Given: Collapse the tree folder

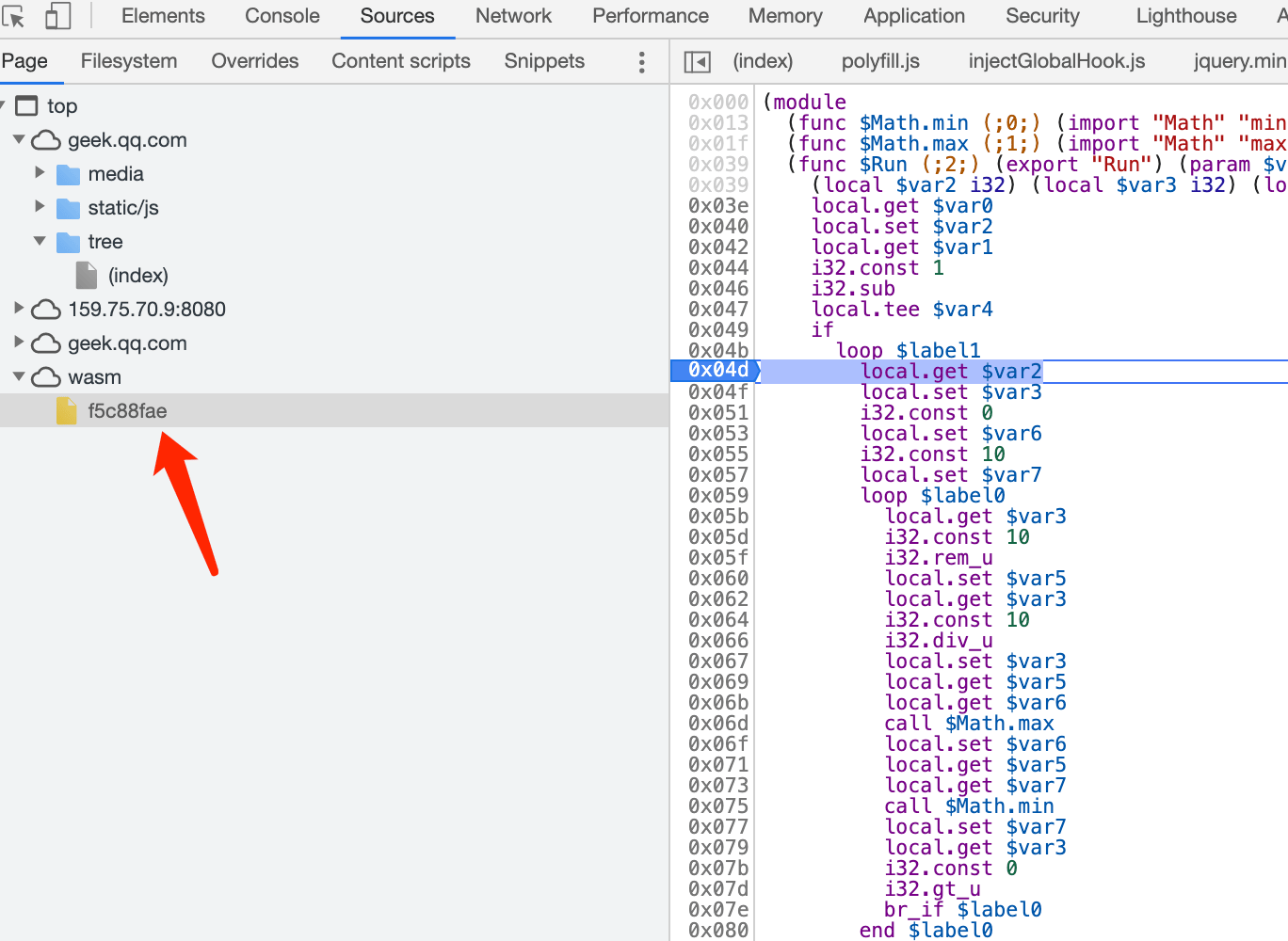Looking at the screenshot, I should 40,241.
